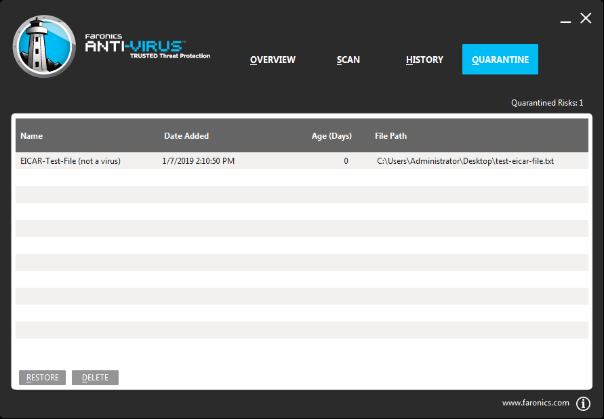Screen dimensions: 604x419
Task: Go to the History tab
Action: pyautogui.click(x=424, y=60)
